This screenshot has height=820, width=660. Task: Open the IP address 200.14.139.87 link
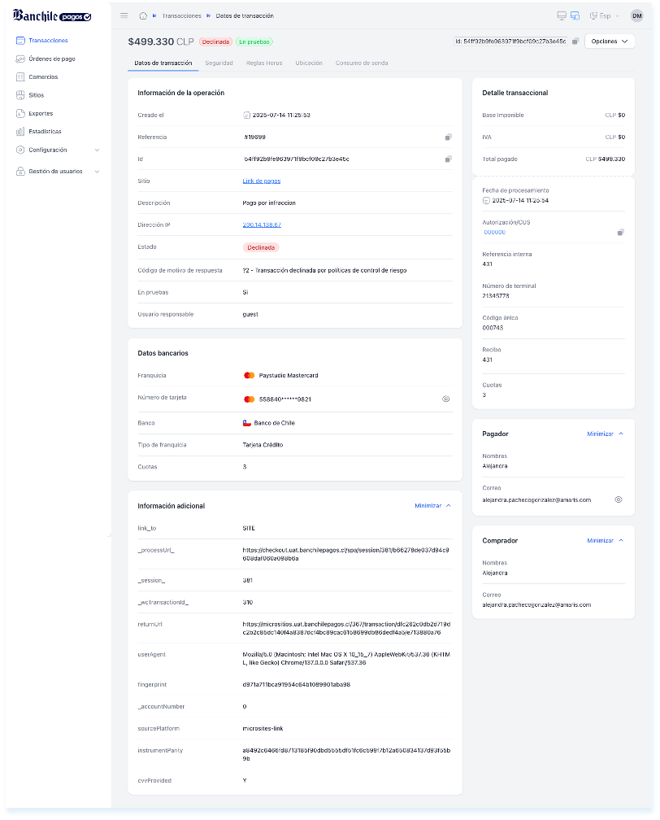pos(262,225)
